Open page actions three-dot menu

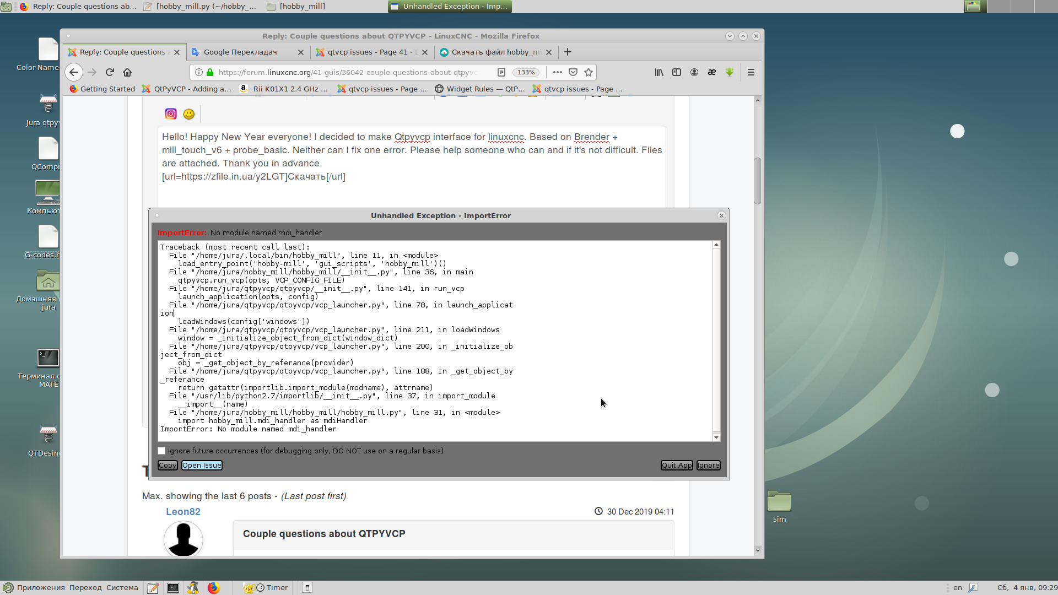click(x=558, y=72)
